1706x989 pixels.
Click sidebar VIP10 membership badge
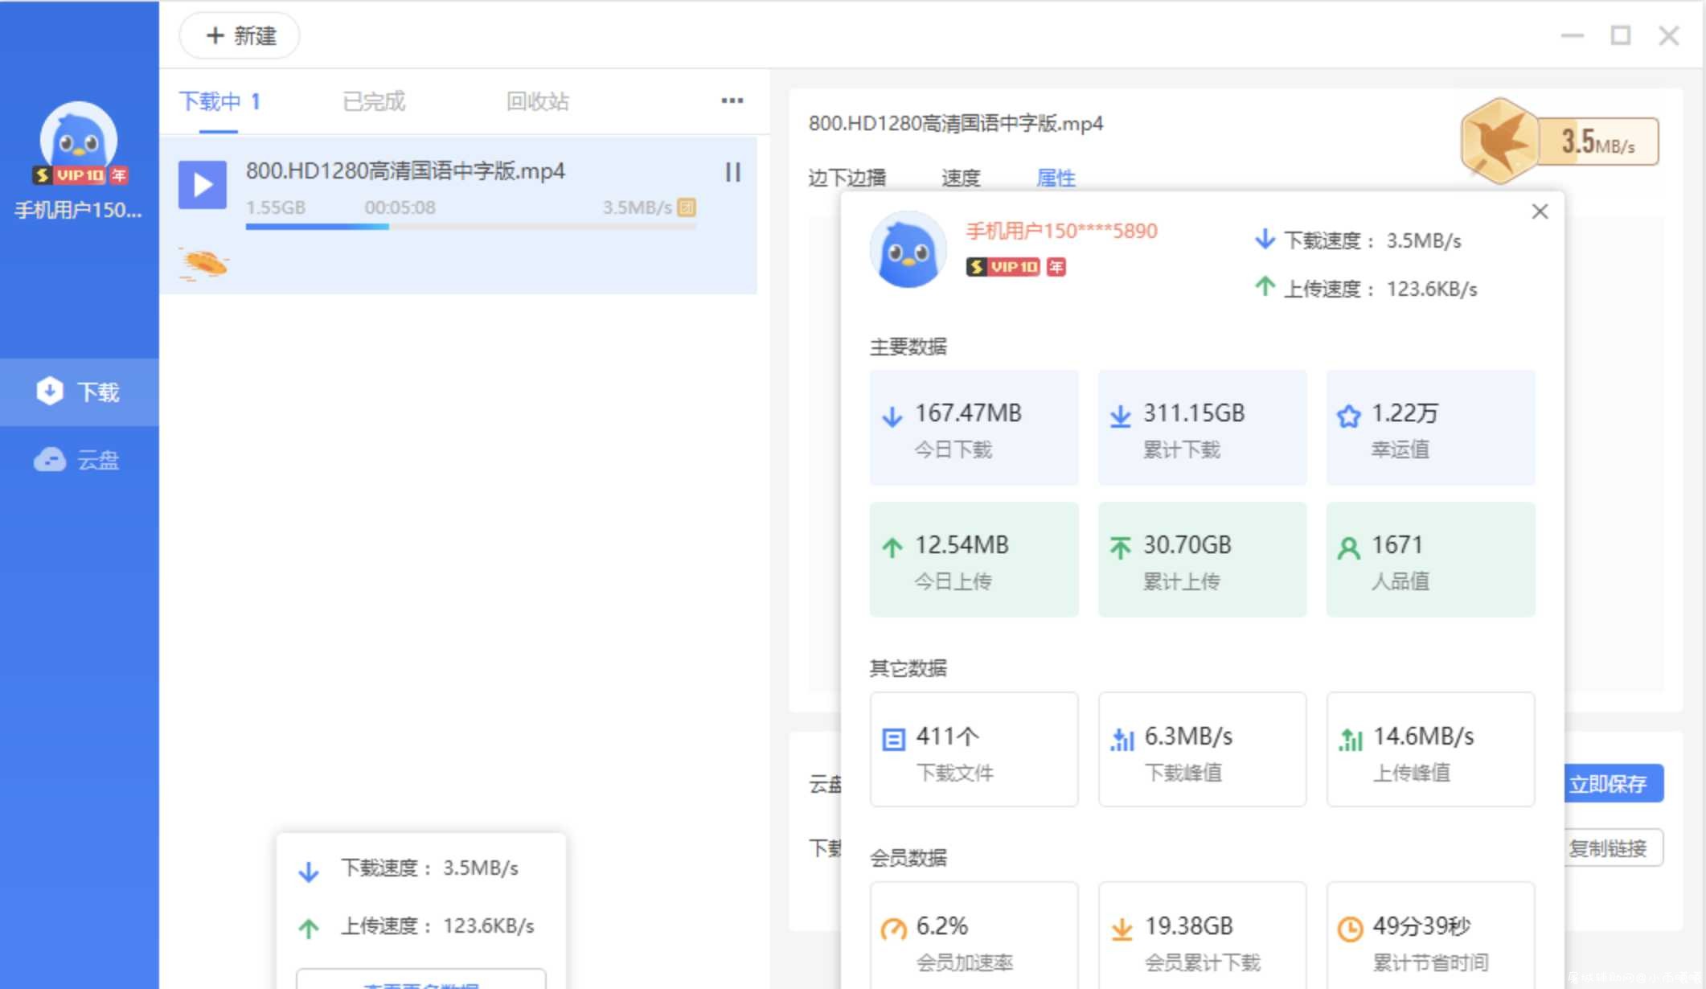click(x=80, y=175)
